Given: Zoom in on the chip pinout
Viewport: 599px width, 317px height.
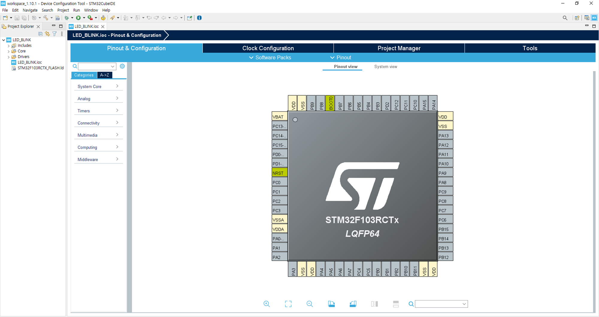Looking at the screenshot, I should click(267, 304).
